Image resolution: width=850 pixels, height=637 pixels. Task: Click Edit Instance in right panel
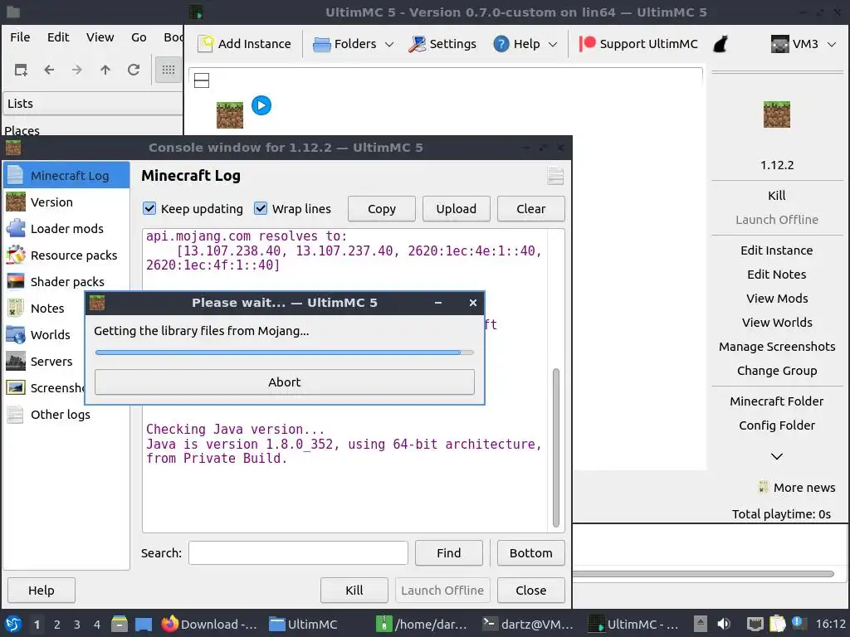[x=777, y=250]
